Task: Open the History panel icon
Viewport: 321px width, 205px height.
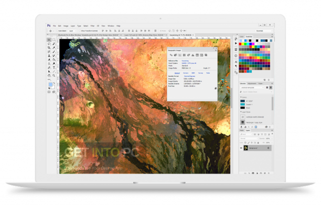Action: pos(236,39)
